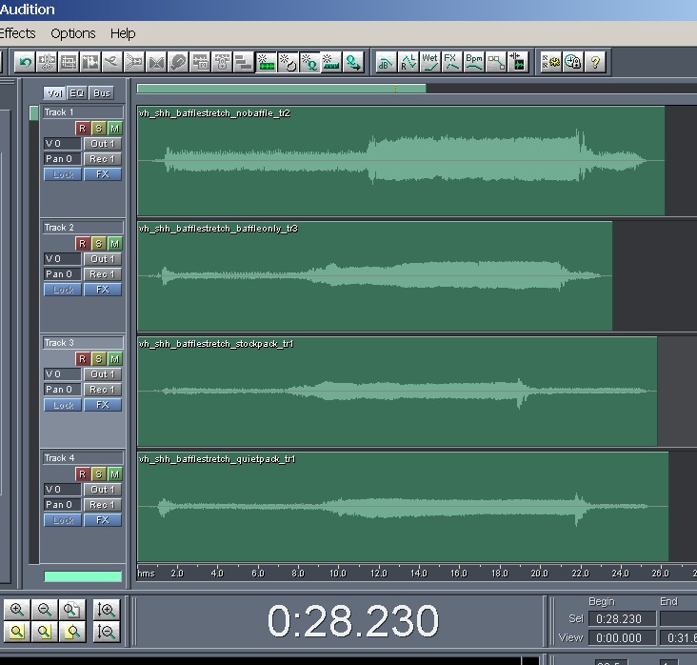697x665 pixels.
Task: Click the zoom in magnifier icon
Action: 18,610
